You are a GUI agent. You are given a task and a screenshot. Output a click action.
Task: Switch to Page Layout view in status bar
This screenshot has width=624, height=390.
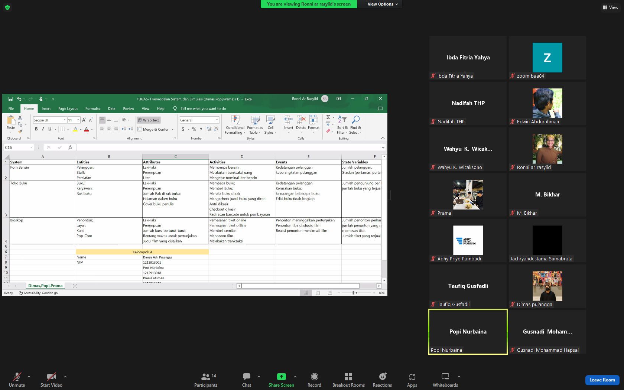pos(318,293)
